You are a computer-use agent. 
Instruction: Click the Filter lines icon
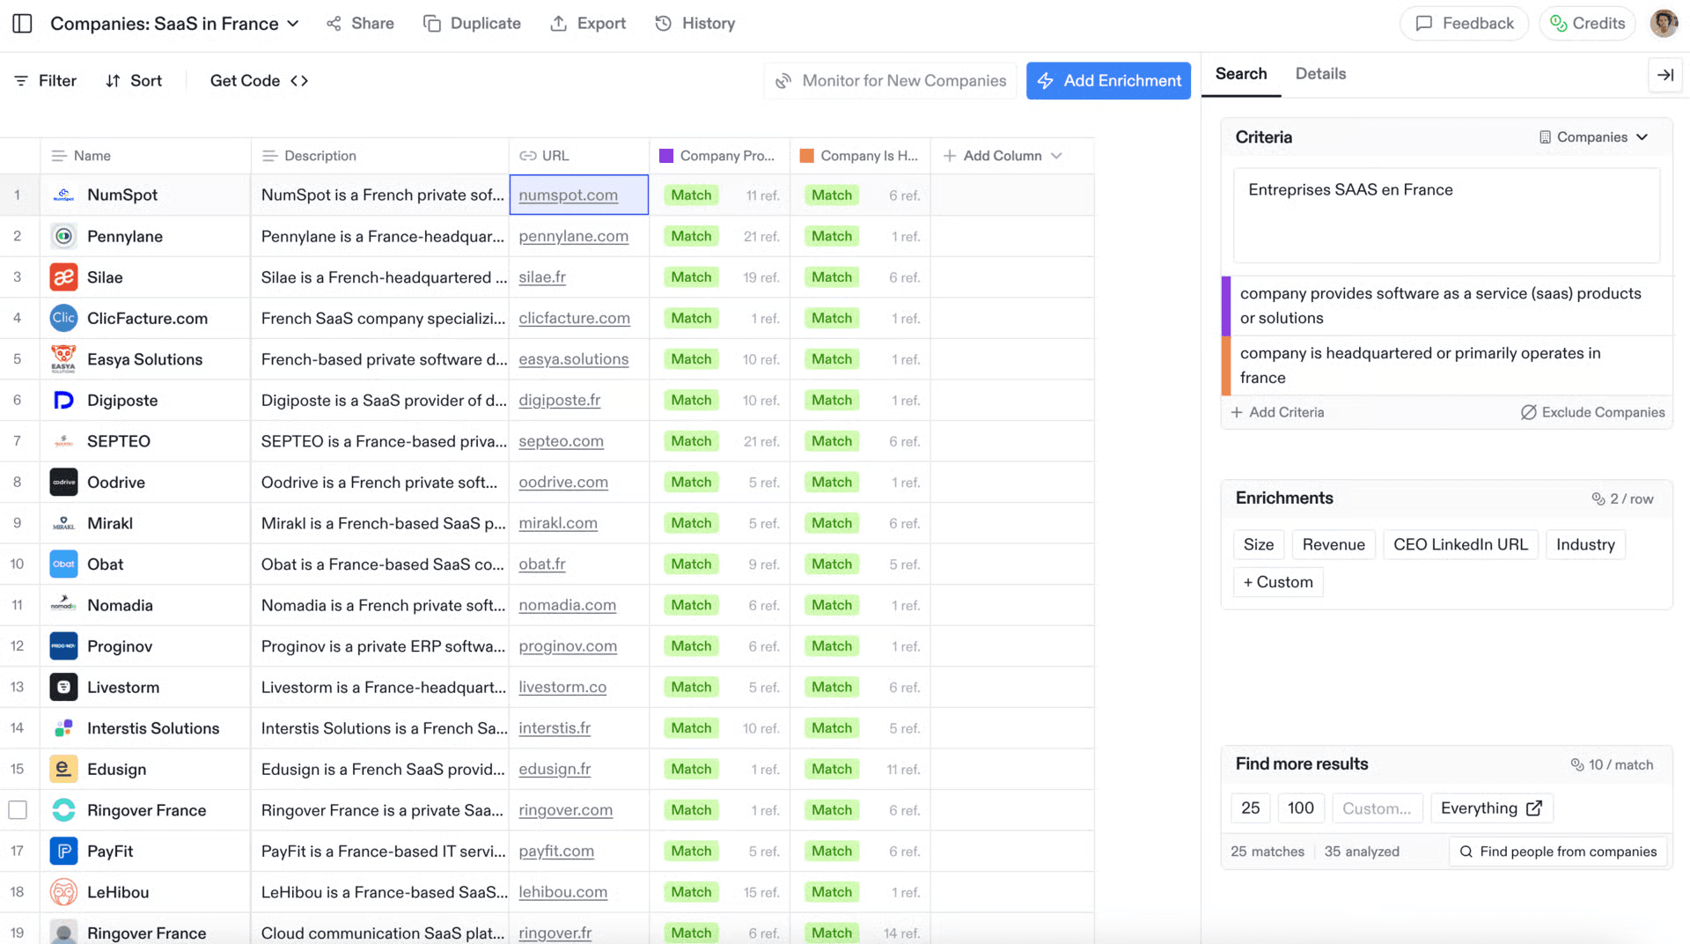click(x=21, y=81)
